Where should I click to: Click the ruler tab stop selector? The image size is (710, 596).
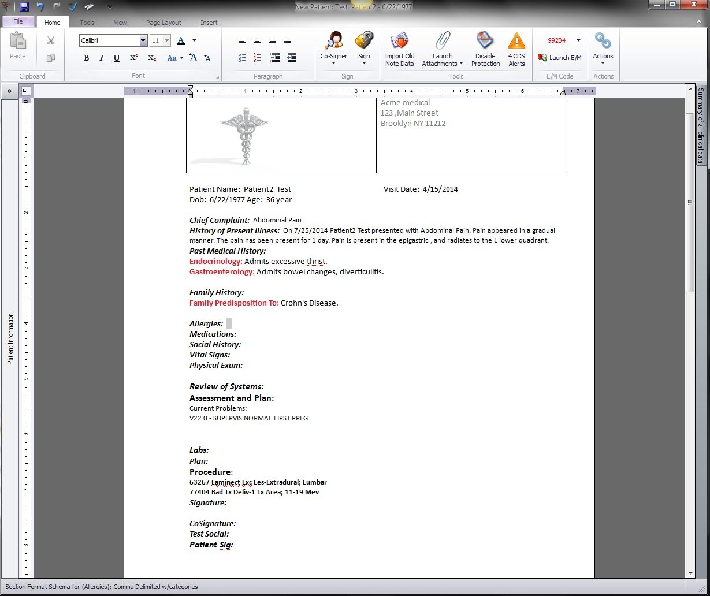(x=25, y=91)
